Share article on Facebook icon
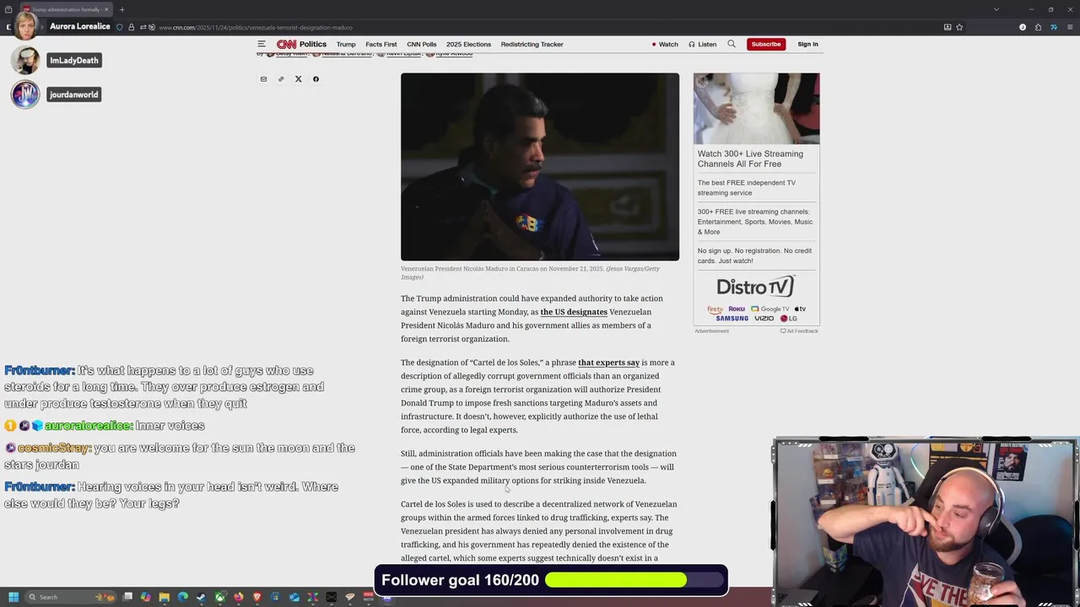The height and width of the screenshot is (607, 1080). (316, 79)
